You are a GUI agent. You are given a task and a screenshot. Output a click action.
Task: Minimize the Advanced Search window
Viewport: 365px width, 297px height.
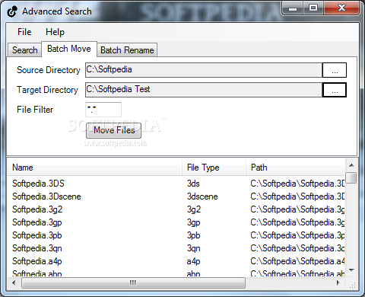pos(293,8)
